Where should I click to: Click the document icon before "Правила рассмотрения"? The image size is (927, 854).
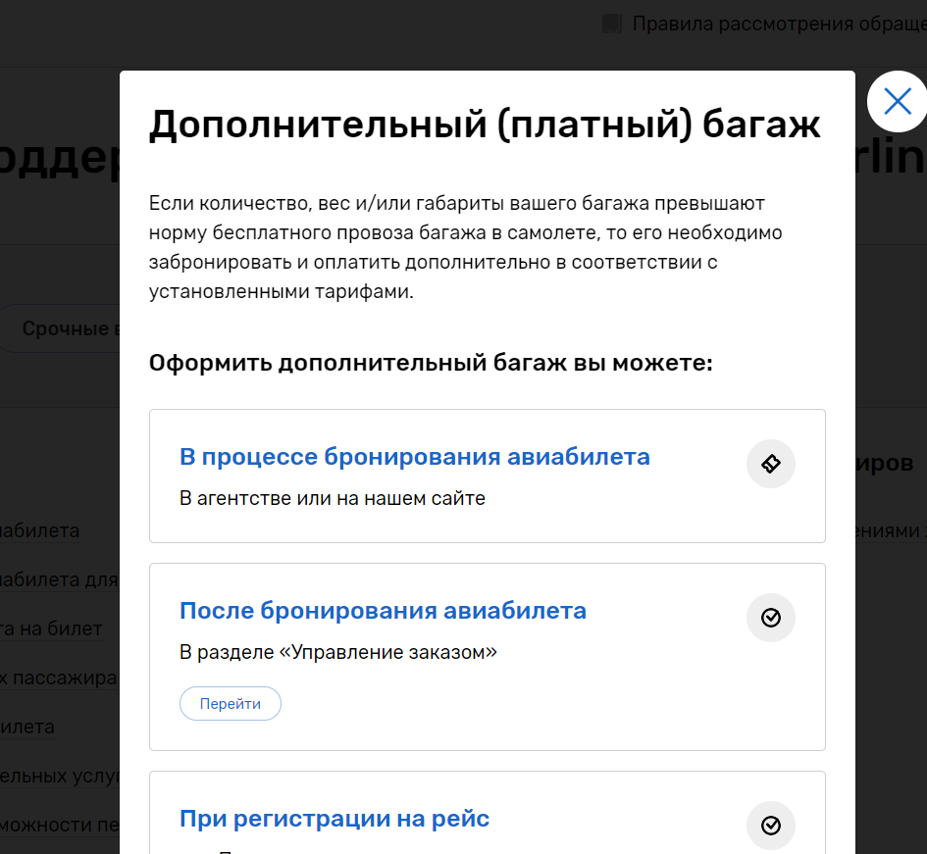613,24
